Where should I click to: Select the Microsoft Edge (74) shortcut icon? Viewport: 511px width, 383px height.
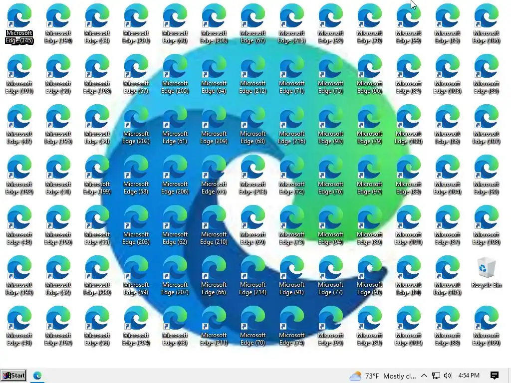(291, 326)
